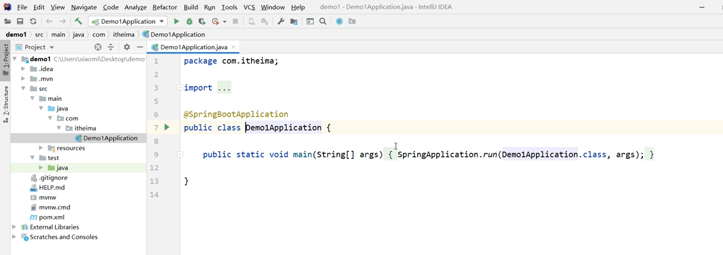Toggle the Structure tool window stripe

[6, 104]
